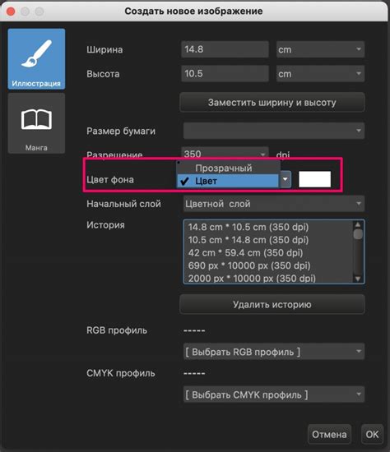Select 42 cm * 59.4 cm history entry
This screenshot has width=390, height=452.
tap(245, 253)
